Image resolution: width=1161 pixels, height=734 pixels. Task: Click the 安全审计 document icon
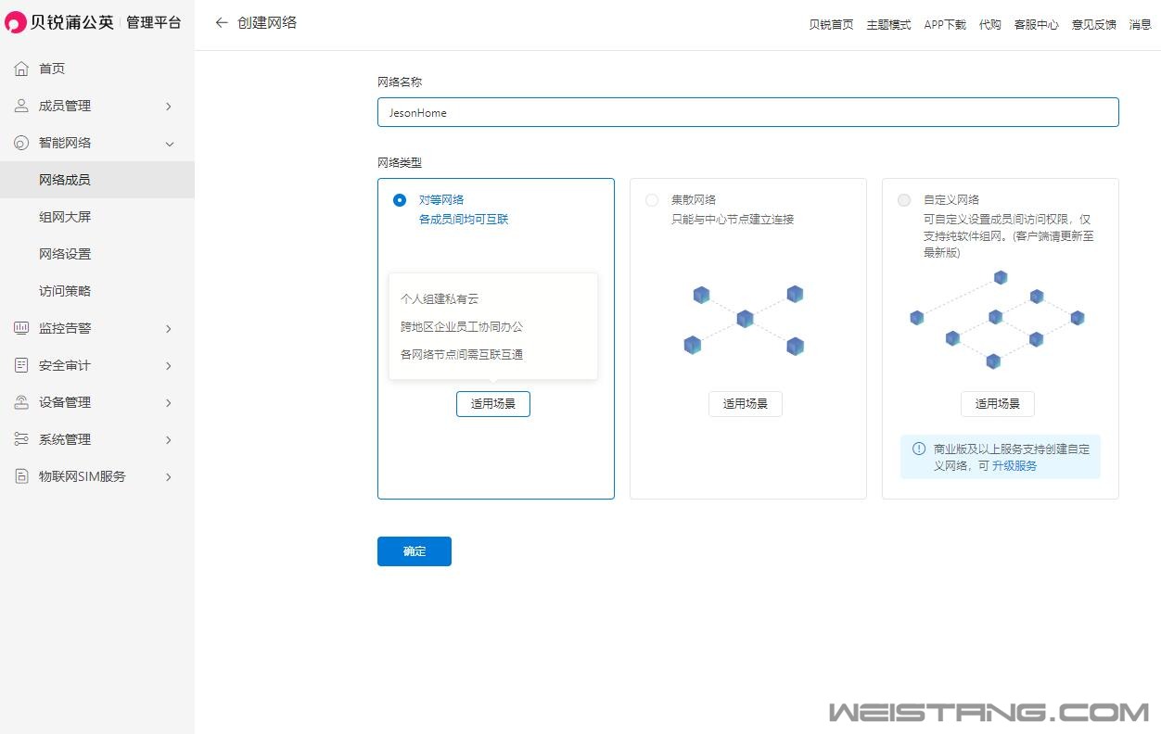tap(21, 365)
